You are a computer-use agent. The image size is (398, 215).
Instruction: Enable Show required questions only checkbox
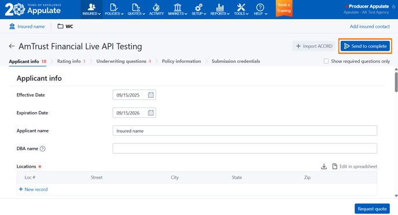[x=326, y=61]
